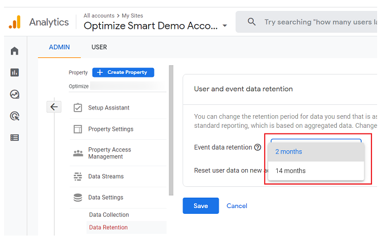Click the Setup Assistant checkbox icon
Viewport: 384px width, 239px height.
coord(78,108)
